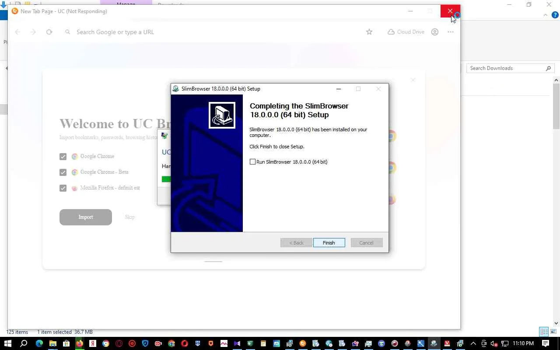Bookmark page with the star icon
Viewport: 560px width, 350px height.
click(x=369, y=32)
